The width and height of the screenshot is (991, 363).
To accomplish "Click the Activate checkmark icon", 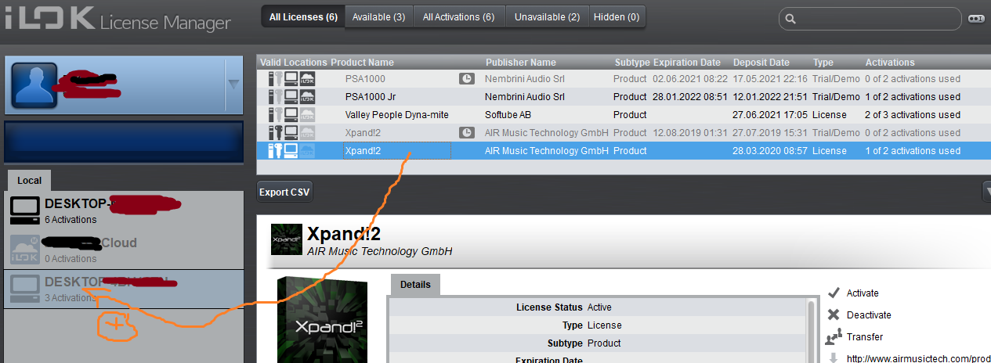I will tap(834, 293).
